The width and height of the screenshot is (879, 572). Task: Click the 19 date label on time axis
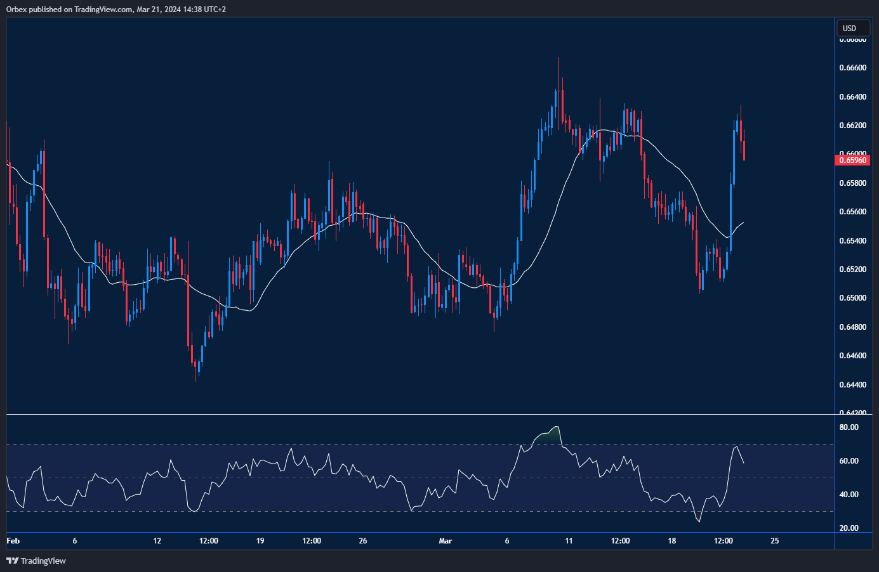(x=260, y=541)
